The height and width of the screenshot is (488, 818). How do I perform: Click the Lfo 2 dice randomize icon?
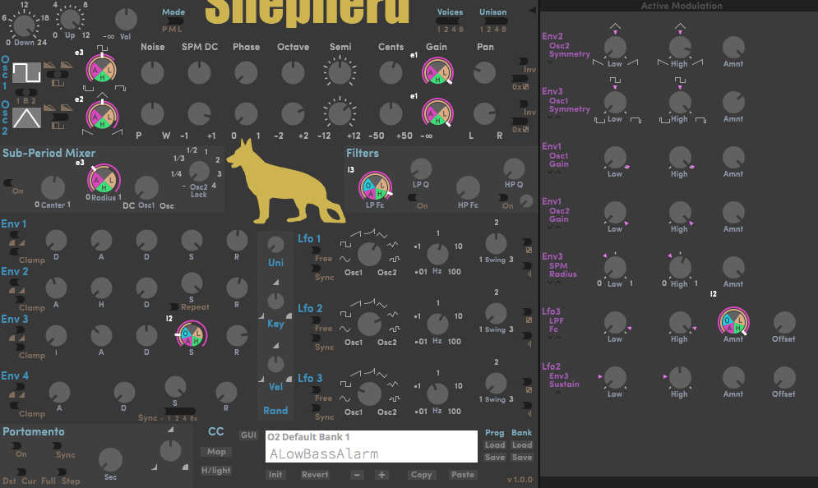click(x=529, y=320)
